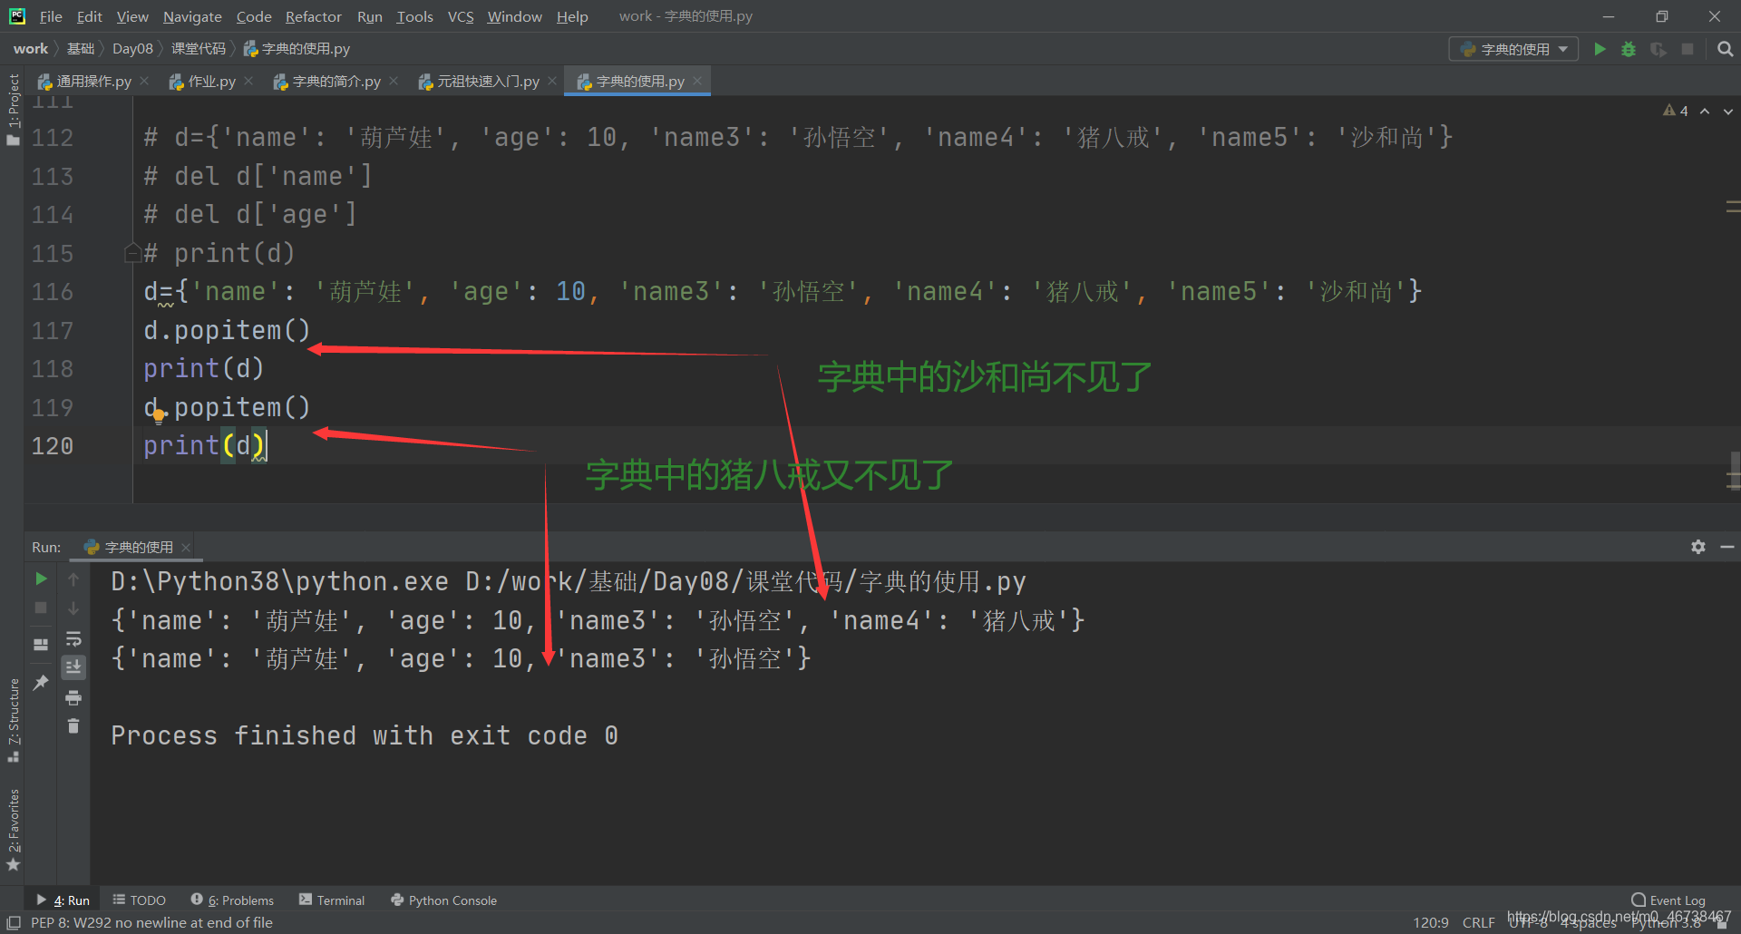Click line number 116 in gutter

(53, 292)
